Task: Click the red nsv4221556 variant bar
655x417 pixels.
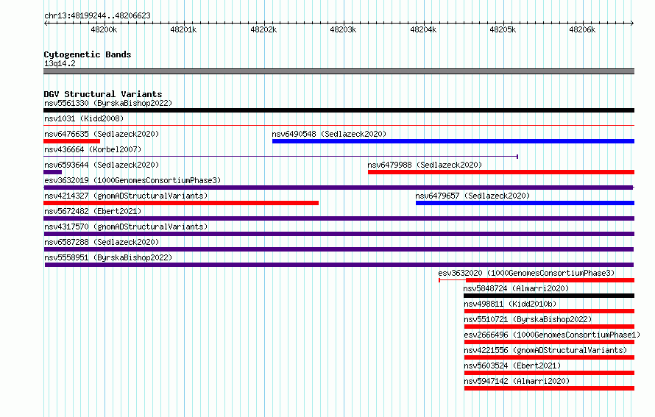Action: point(549,357)
